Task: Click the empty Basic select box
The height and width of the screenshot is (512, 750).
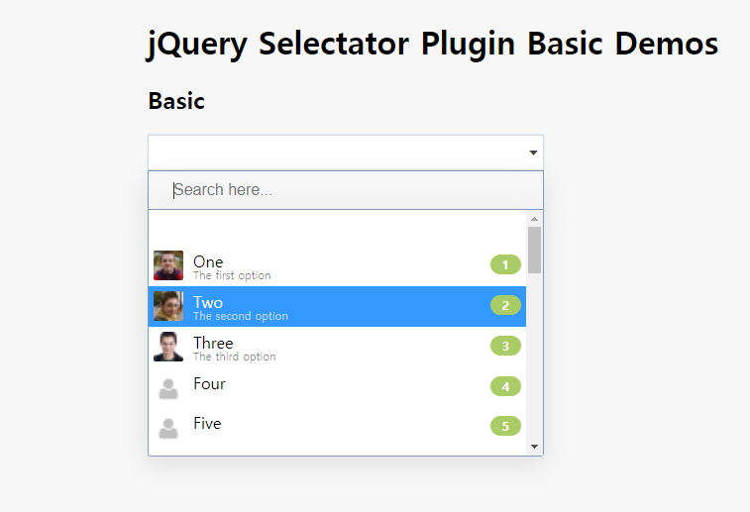Action: (346, 153)
